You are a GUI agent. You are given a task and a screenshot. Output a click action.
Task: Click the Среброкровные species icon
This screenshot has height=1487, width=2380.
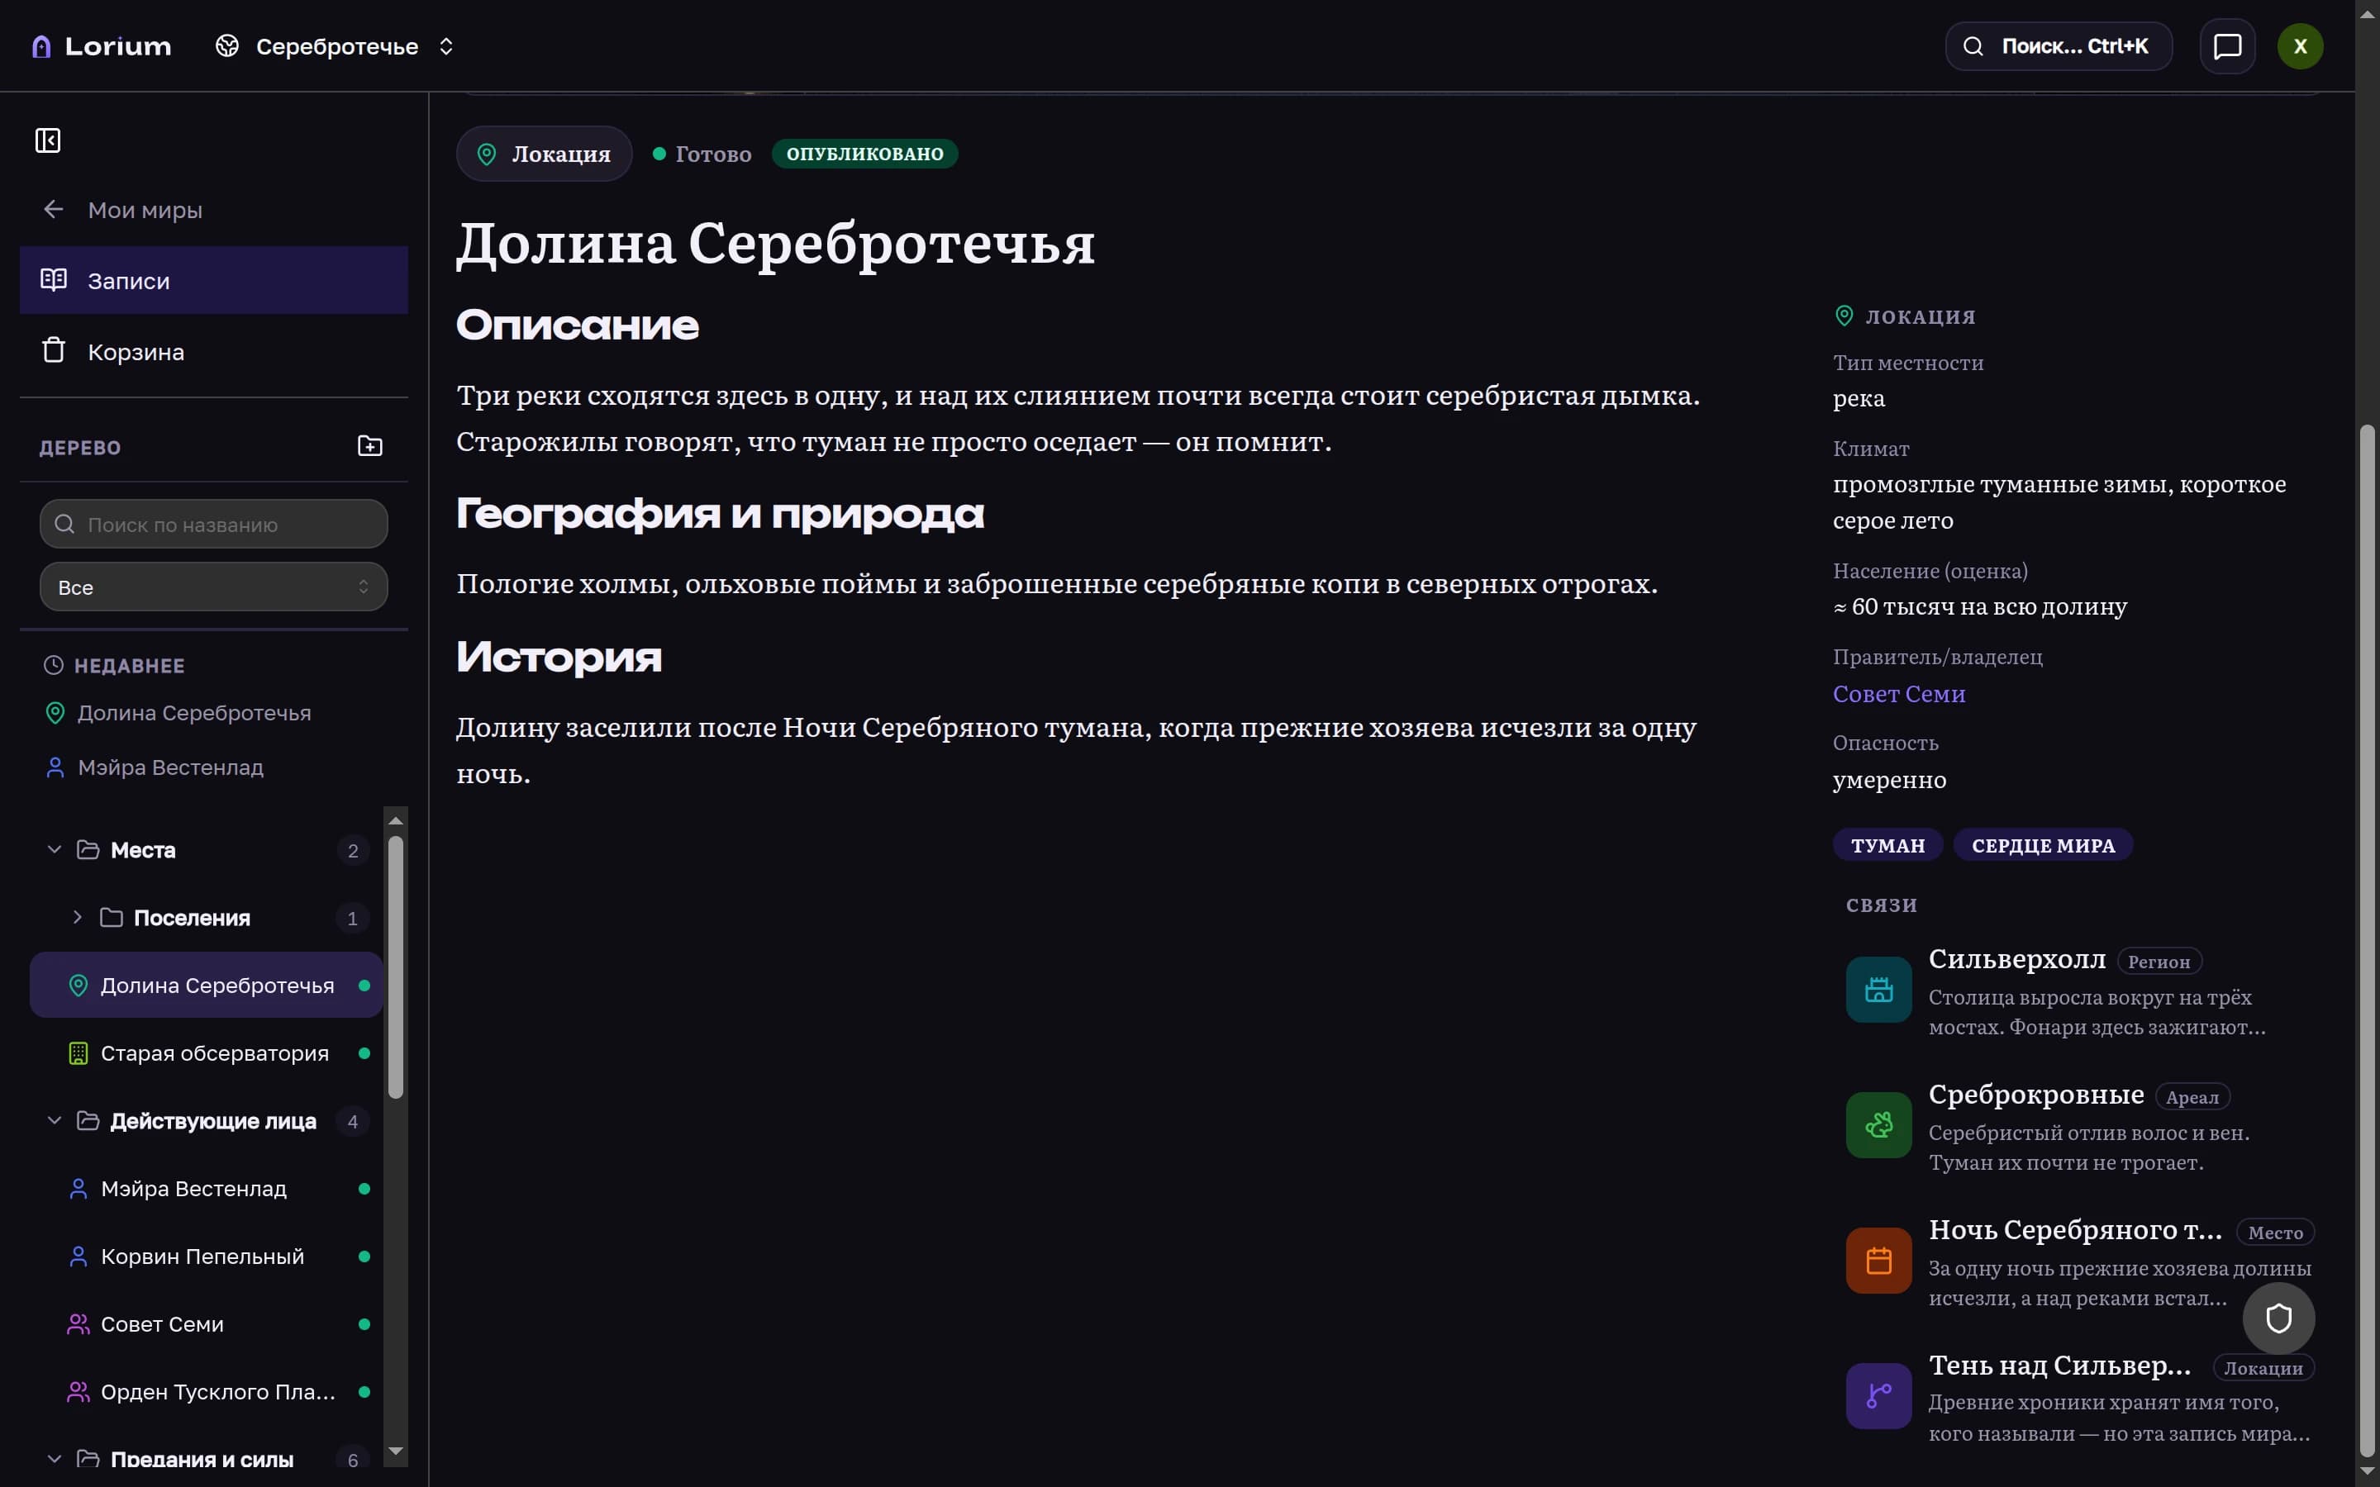[x=1878, y=1125]
